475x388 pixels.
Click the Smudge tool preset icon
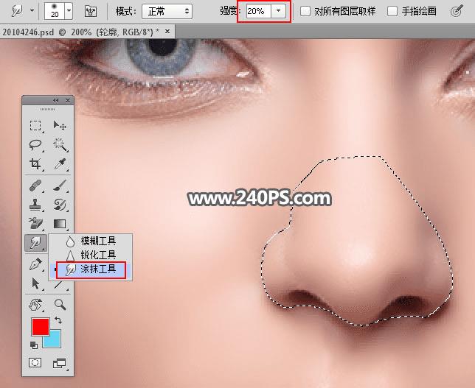17,12
